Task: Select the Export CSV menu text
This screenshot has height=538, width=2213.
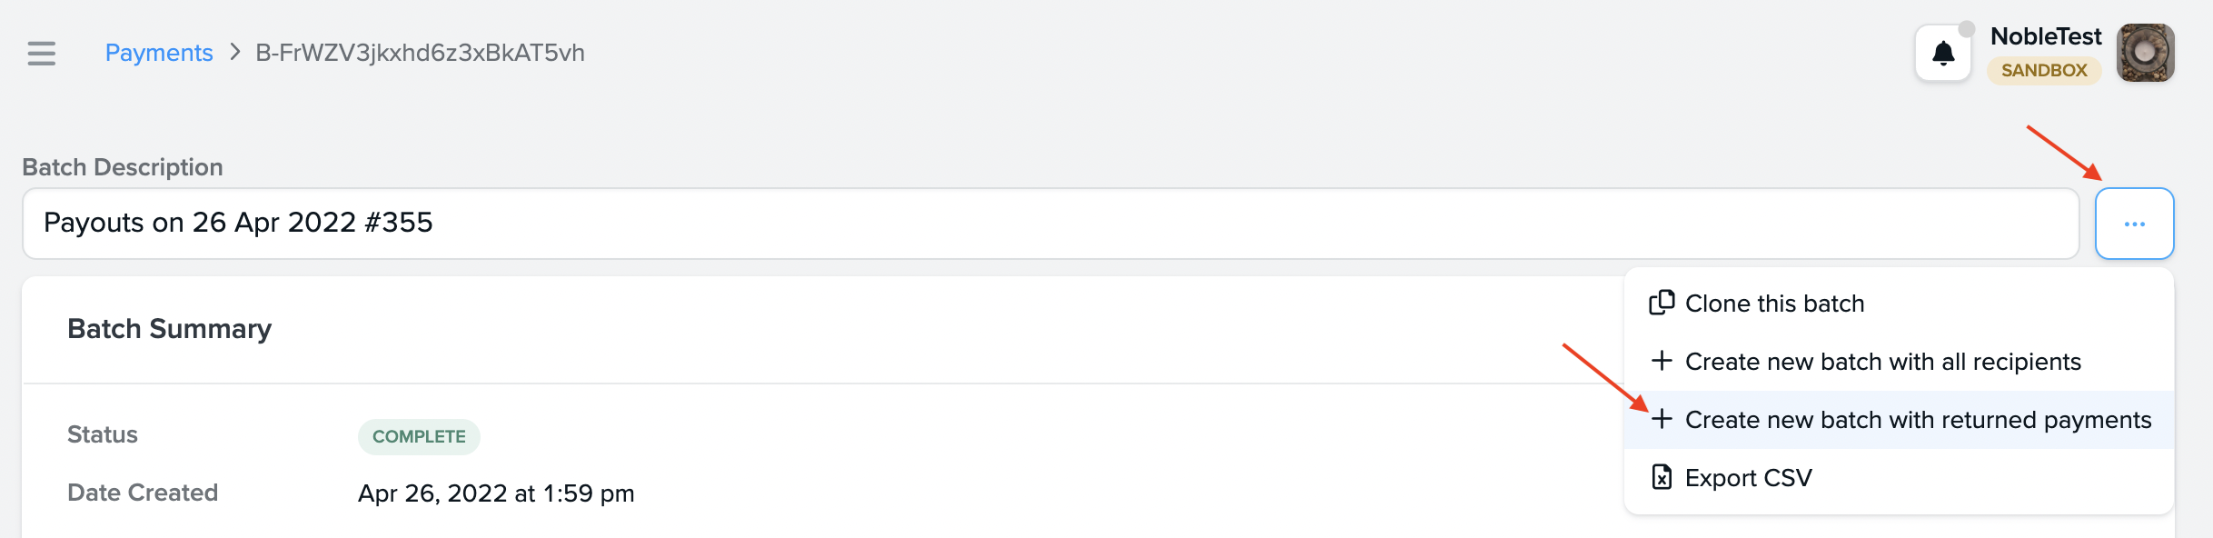Action: (x=1748, y=478)
